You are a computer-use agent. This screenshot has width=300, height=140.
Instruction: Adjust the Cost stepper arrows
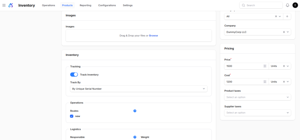[x=265, y=82]
